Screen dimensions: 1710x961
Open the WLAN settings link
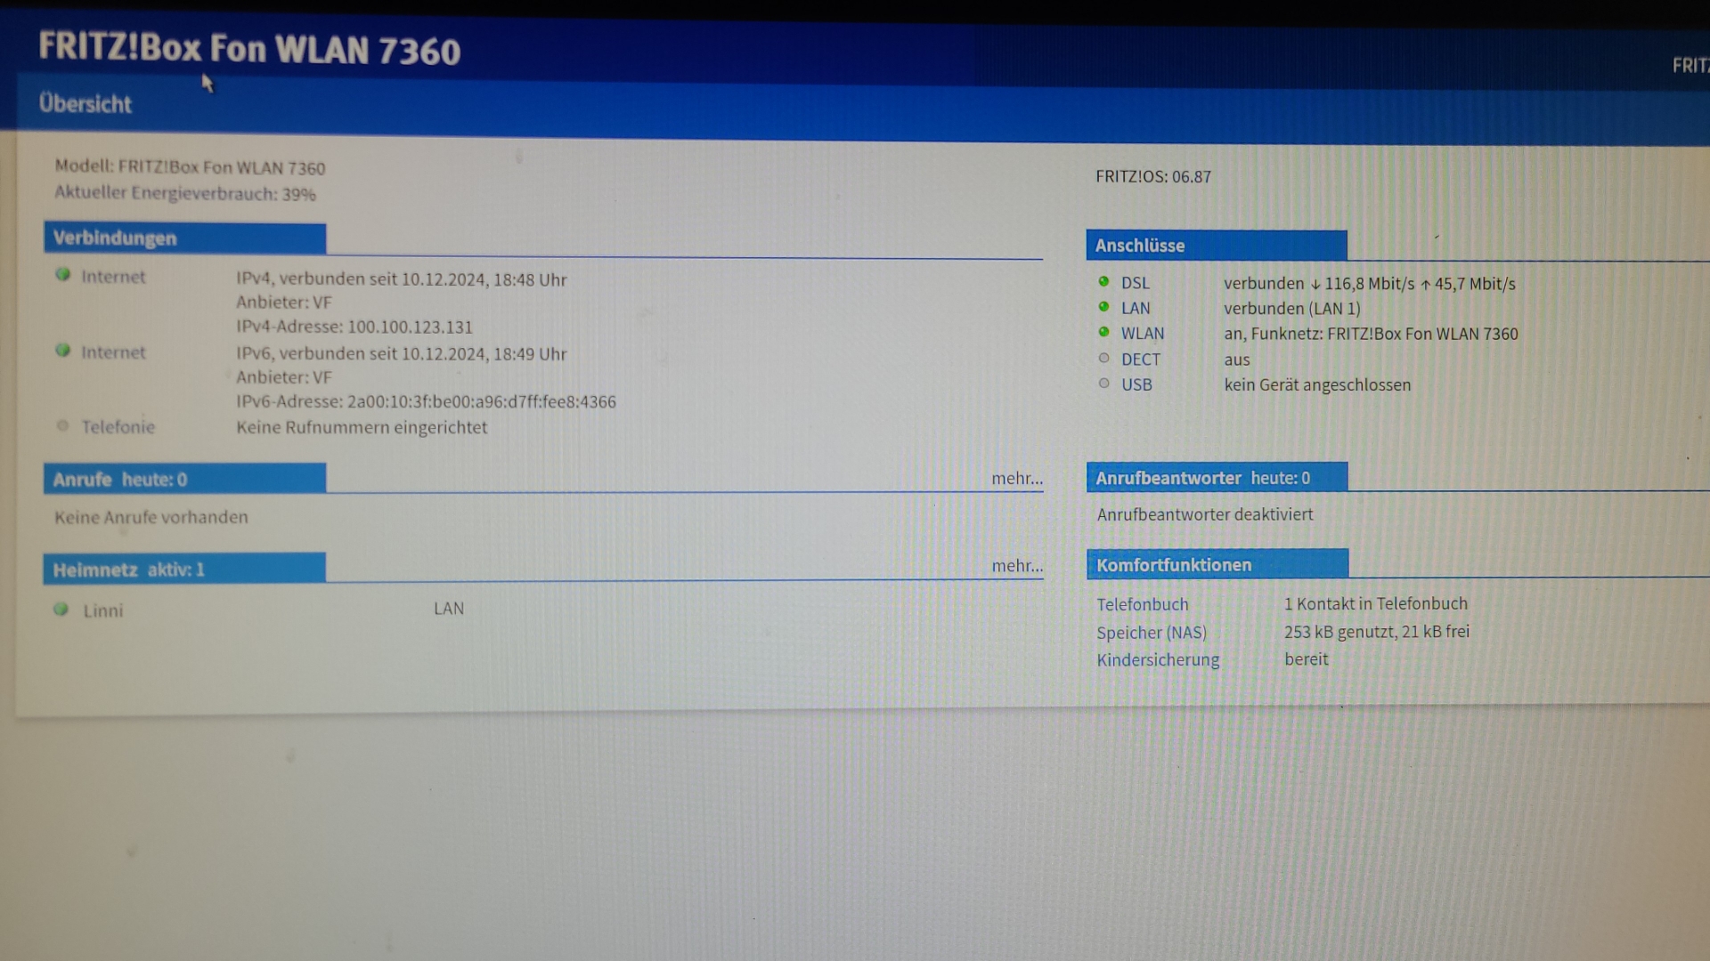click(x=1142, y=334)
